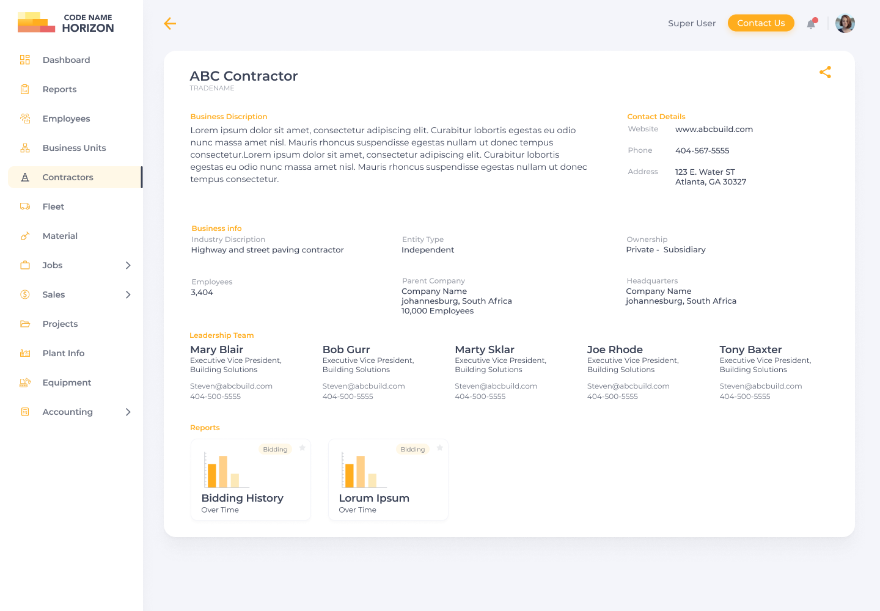Image resolution: width=880 pixels, height=611 pixels.
Task: Favorite the Lorum Ipsum report card
Action: (x=440, y=448)
